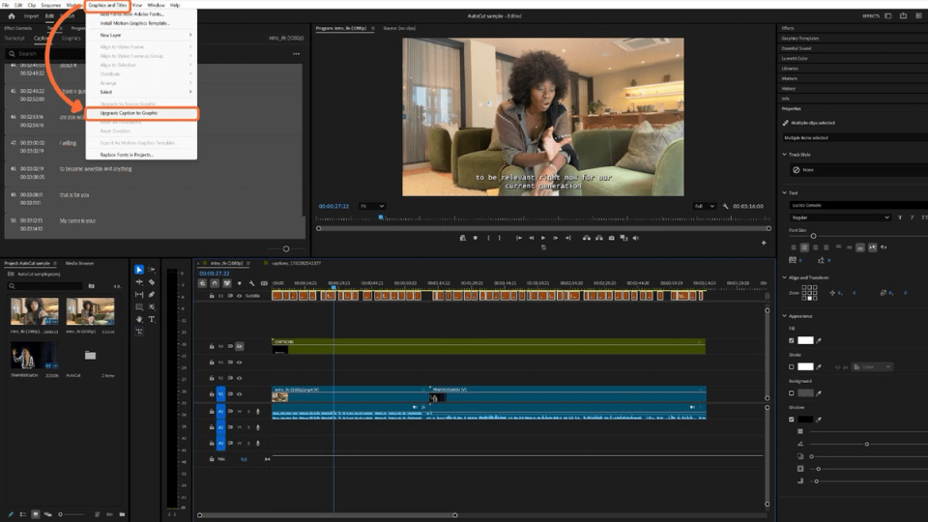Viewport: 928px width, 522px height.
Task: Open the Help menu
Action: (x=175, y=5)
